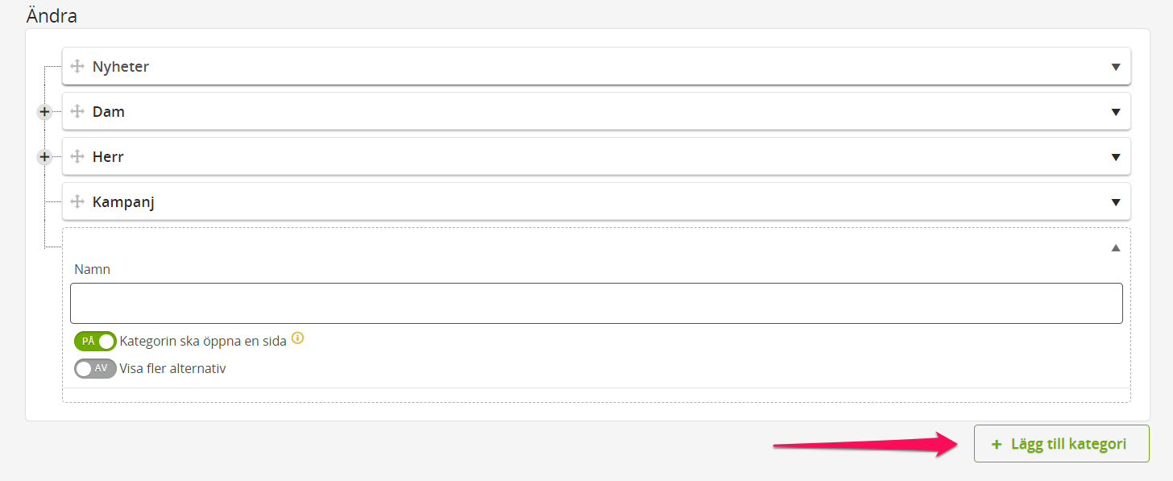Screen dimensions: 1173x481
Task: Expand the Dam category arrow
Action: click(1116, 112)
